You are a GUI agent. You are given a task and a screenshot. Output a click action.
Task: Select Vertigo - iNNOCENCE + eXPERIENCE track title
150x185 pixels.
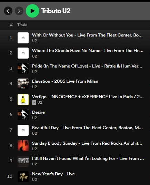[88, 97]
